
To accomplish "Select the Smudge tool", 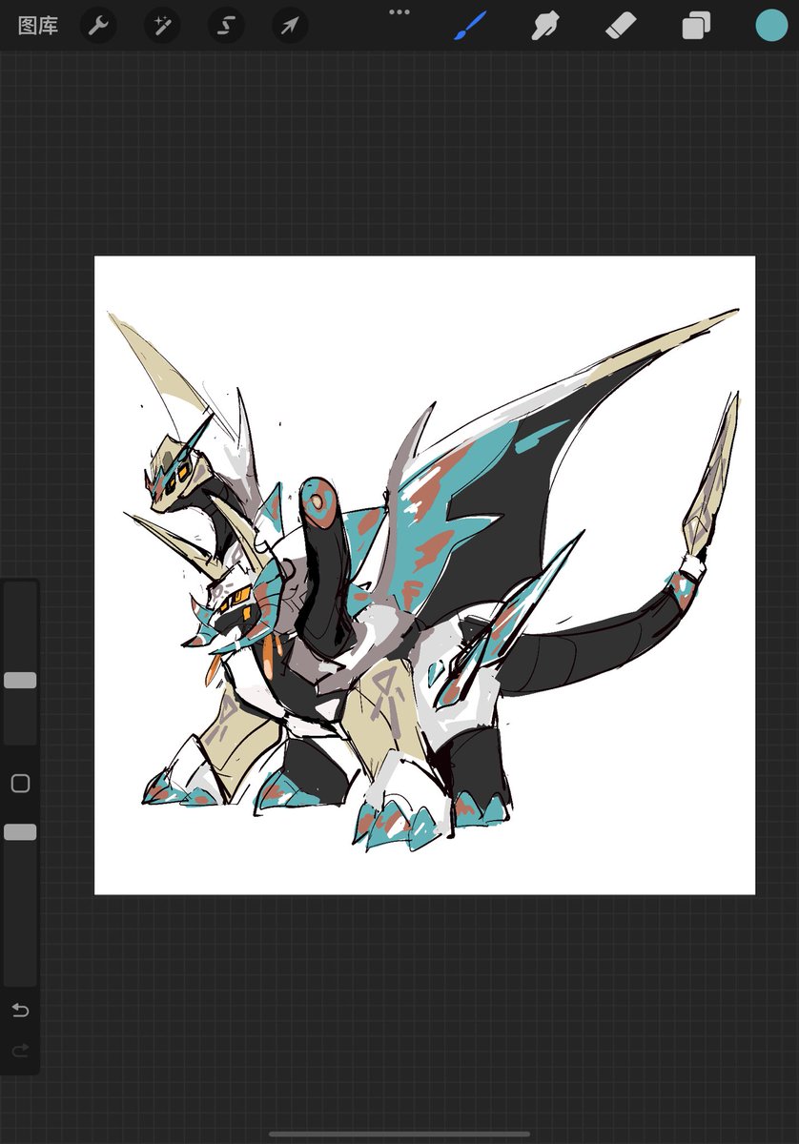I will pos(544,26).
